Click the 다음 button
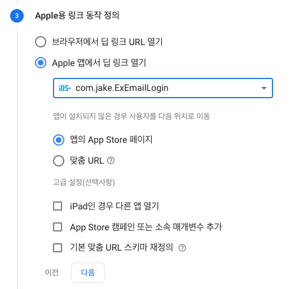308x289 pixels. (x=88, y=273)
